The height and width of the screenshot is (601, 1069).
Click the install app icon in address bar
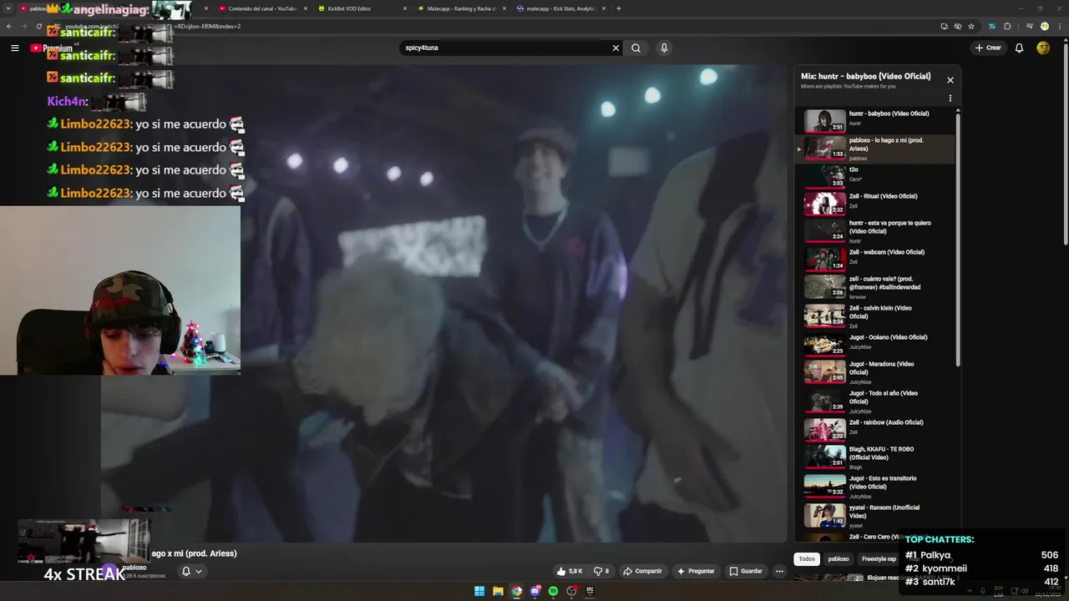[945, 26]
